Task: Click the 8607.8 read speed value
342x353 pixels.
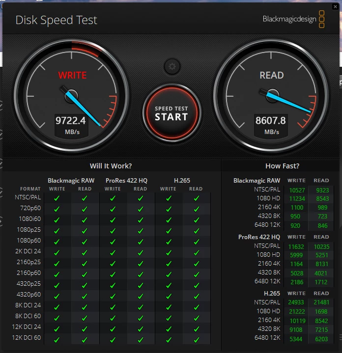Action: pyautogui.click(x=271, y=121)
